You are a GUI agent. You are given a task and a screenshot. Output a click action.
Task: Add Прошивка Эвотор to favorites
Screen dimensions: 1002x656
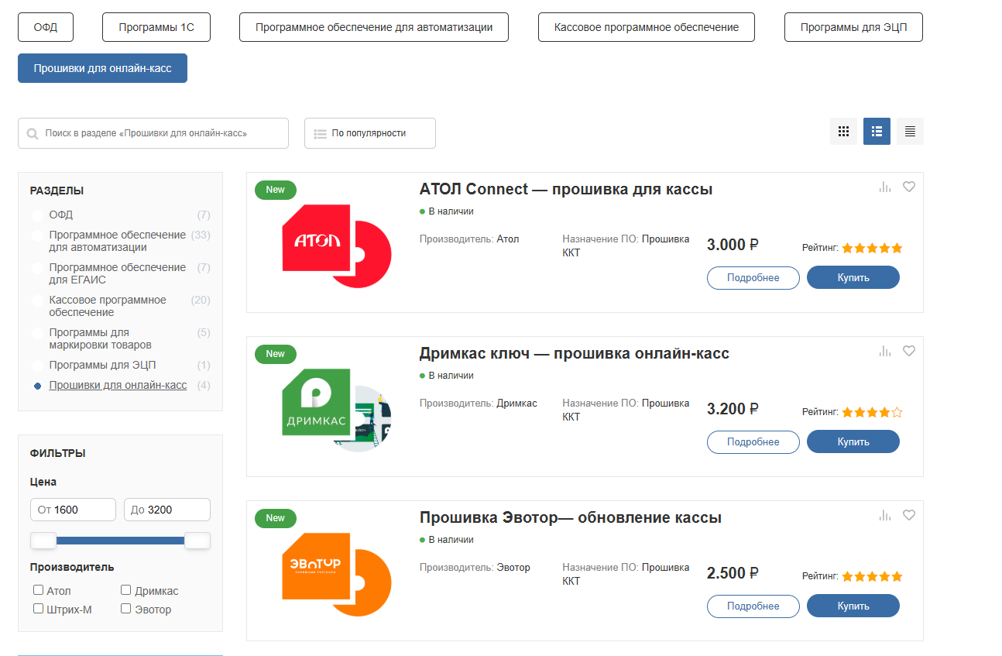click(x=909, y=515)
